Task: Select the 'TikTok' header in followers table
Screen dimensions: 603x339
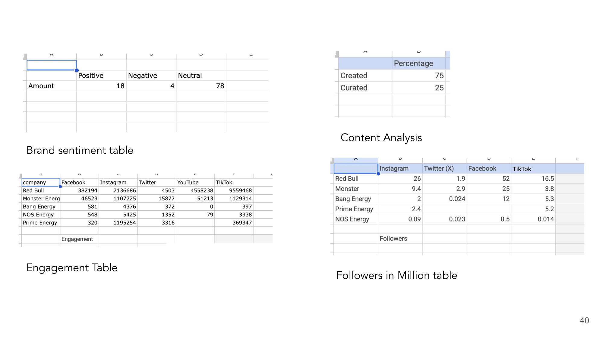Action: click(533, 168)
